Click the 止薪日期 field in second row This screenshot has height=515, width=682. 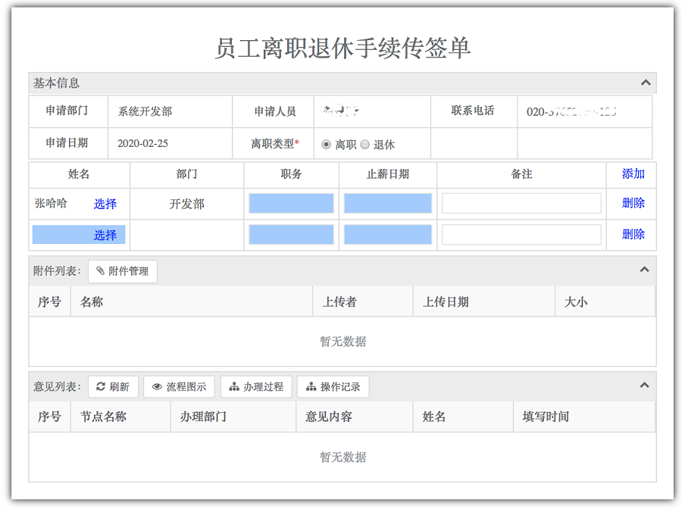click(x=387, y=235)
